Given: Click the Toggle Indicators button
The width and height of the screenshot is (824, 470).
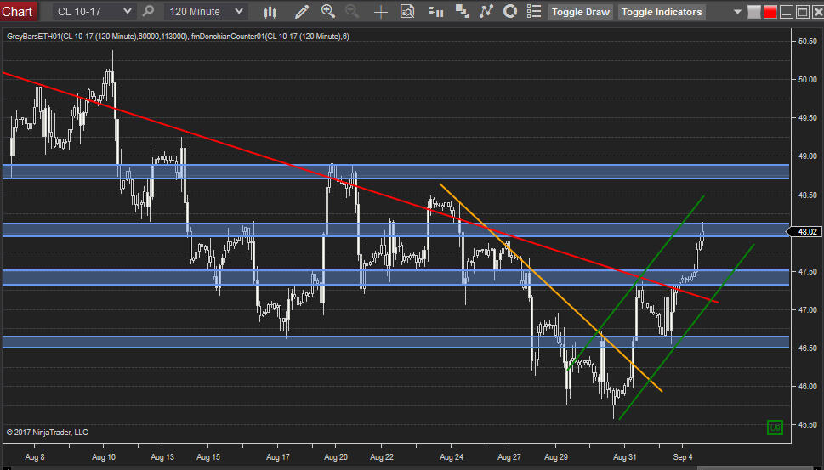Looking at the screenshot, I should [x=662, y=12].
